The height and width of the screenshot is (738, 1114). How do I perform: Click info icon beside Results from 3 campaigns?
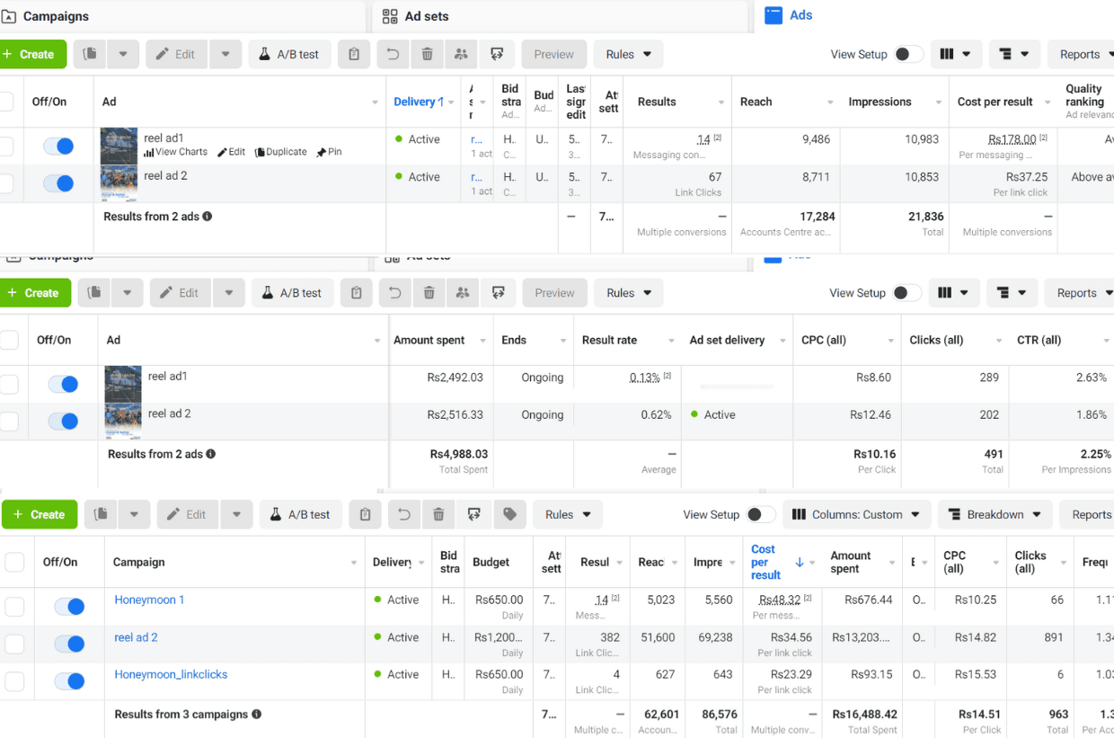(257, 715)
